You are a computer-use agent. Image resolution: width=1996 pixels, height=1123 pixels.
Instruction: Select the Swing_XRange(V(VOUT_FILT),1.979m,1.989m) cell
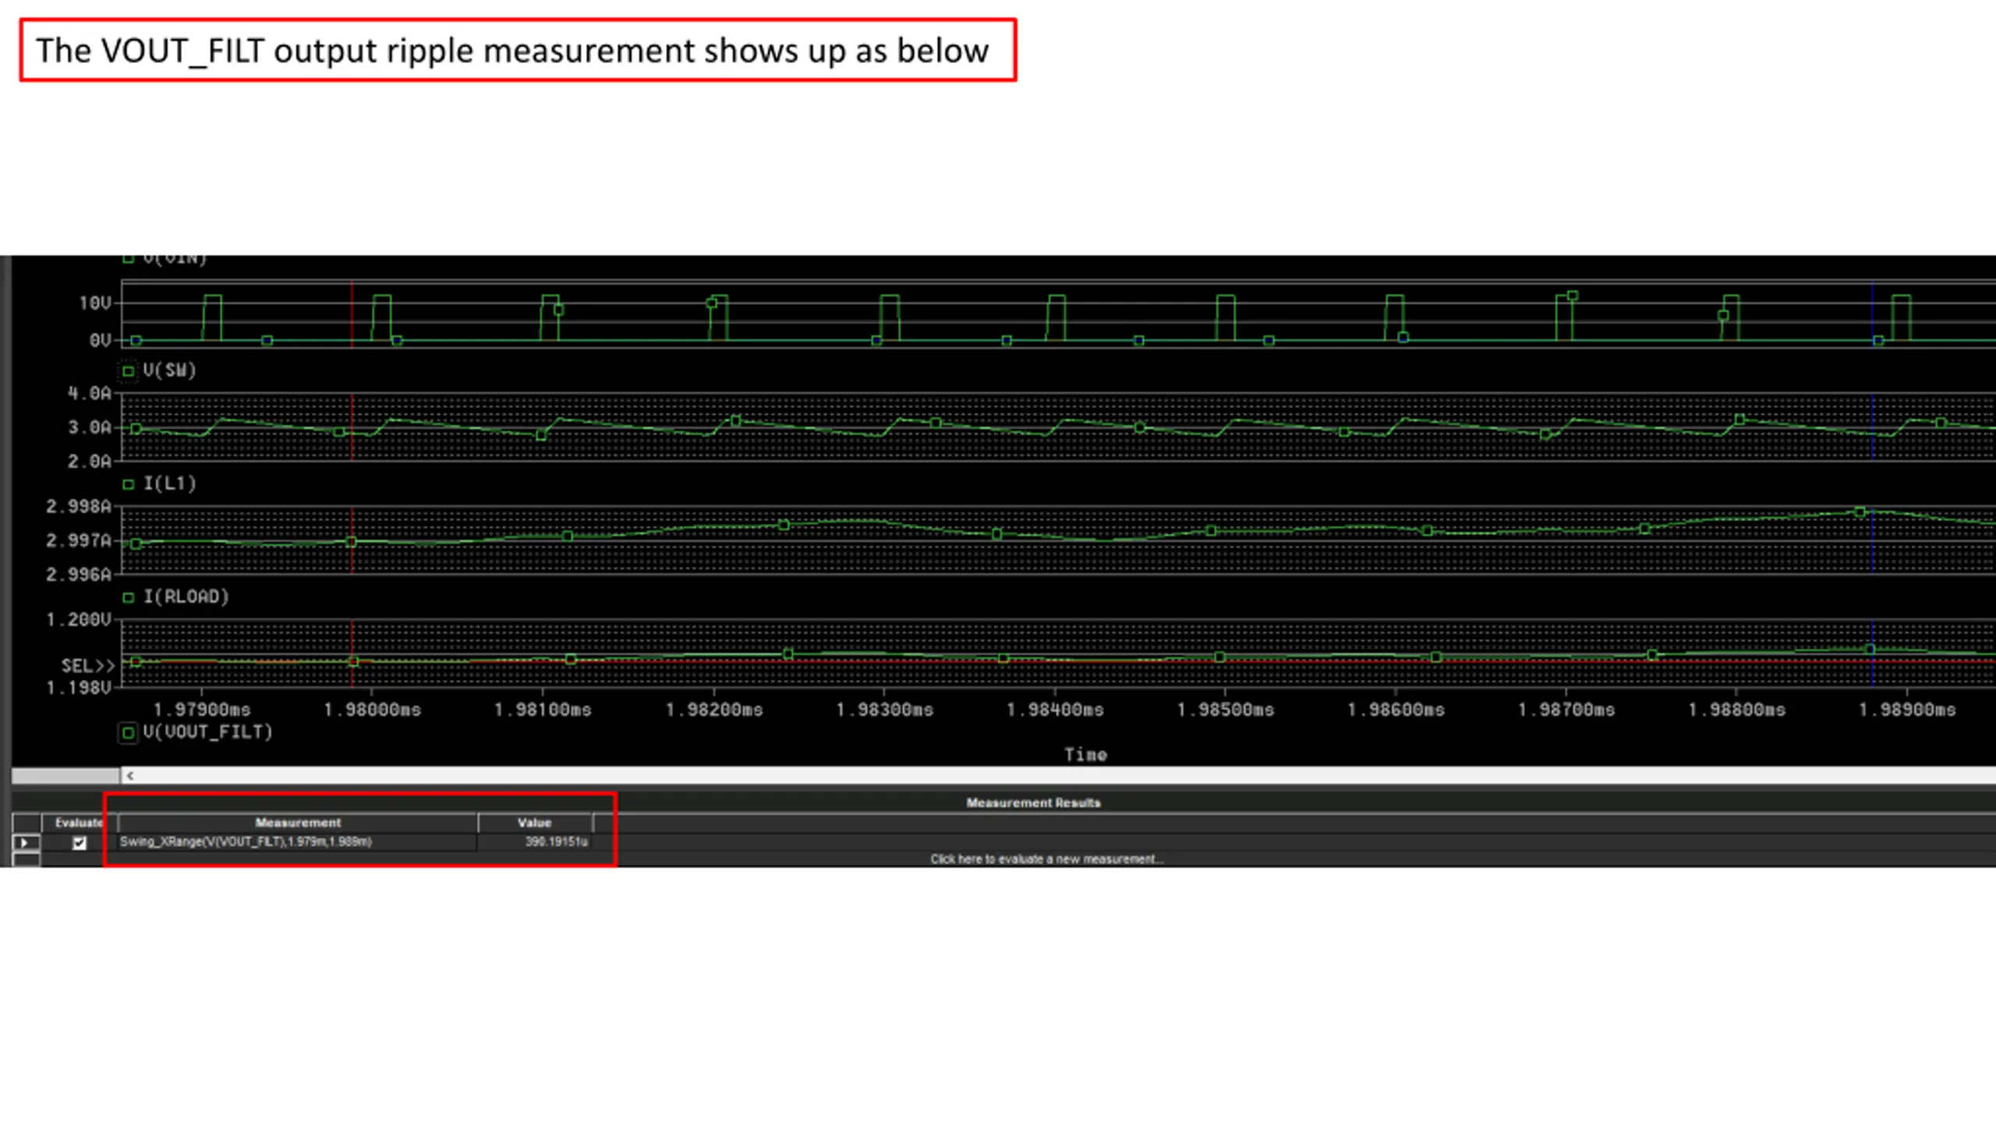[298, 841]
